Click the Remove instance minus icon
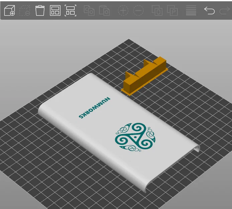Image resolution: width=232 pixels, height=209 pixels. [x=138, y=10]
